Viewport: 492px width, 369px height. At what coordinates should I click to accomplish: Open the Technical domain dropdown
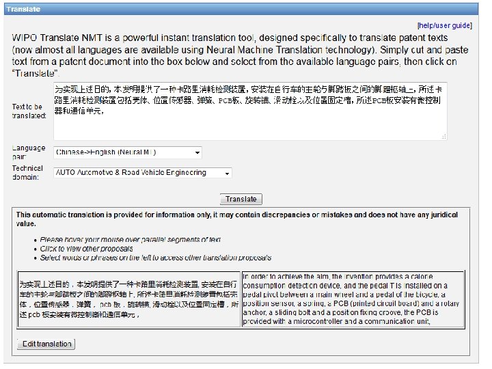point(142,173)
